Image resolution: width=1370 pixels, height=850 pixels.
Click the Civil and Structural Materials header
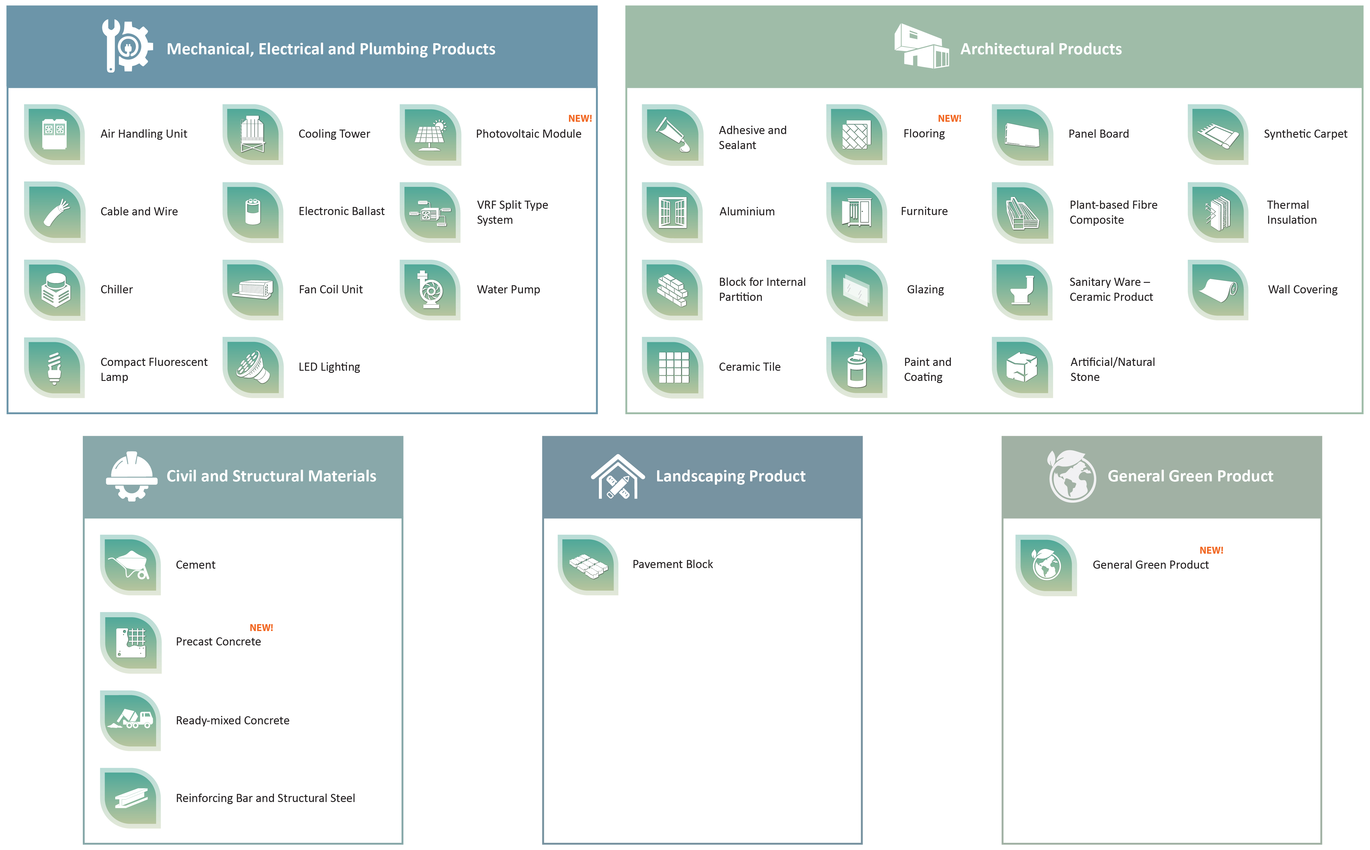coord(271,476)
